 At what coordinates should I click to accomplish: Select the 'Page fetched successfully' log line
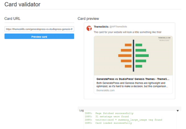(x=114, y=113)
